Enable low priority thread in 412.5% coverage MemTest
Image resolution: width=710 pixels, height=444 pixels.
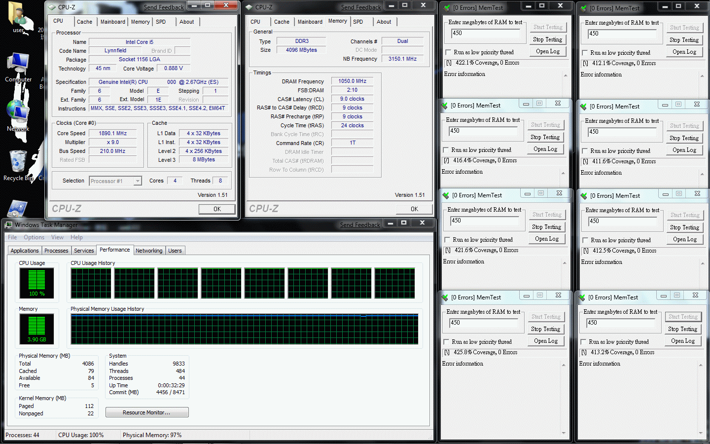585,240
